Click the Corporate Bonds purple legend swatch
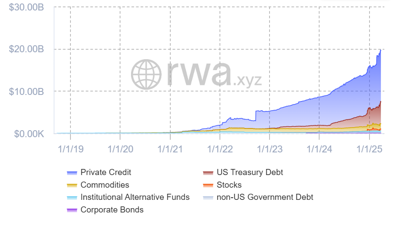This screenshot has height=236, width=397. pos(72,210)
